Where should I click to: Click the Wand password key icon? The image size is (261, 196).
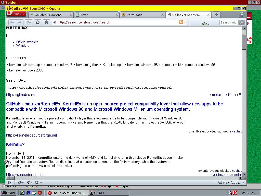(x=29, y=22)
